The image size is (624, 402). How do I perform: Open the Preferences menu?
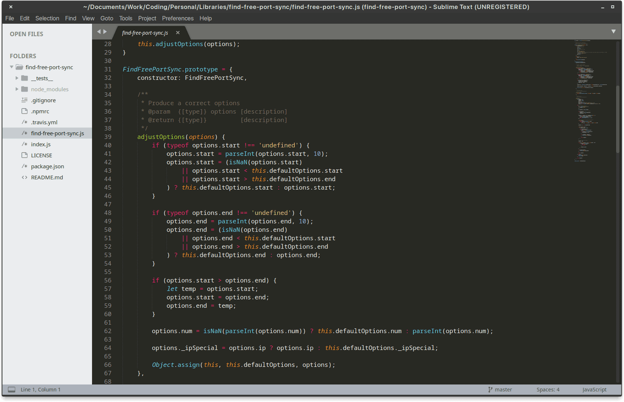[x=178, y=18]
